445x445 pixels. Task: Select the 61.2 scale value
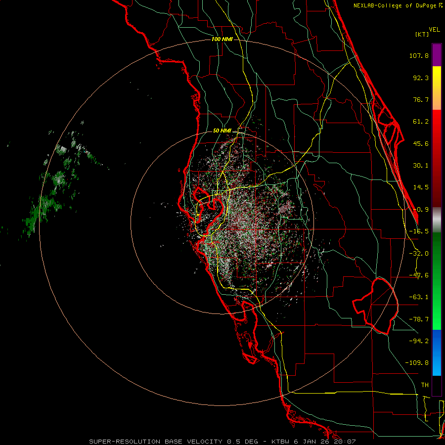[421, 122]
